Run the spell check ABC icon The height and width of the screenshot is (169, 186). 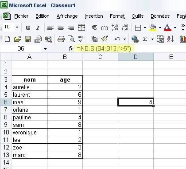[x=81, y=39]
